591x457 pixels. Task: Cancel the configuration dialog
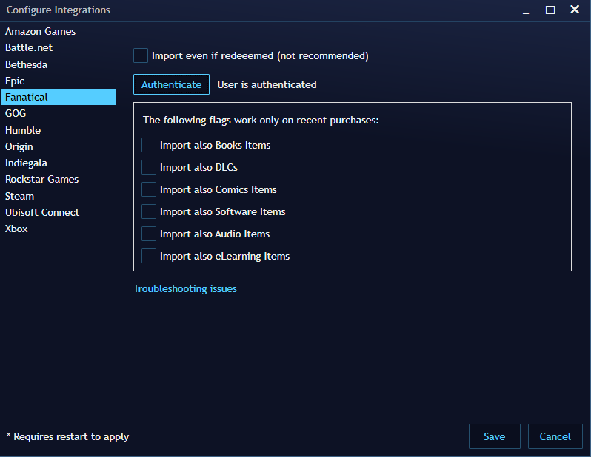tap(555, 436)
